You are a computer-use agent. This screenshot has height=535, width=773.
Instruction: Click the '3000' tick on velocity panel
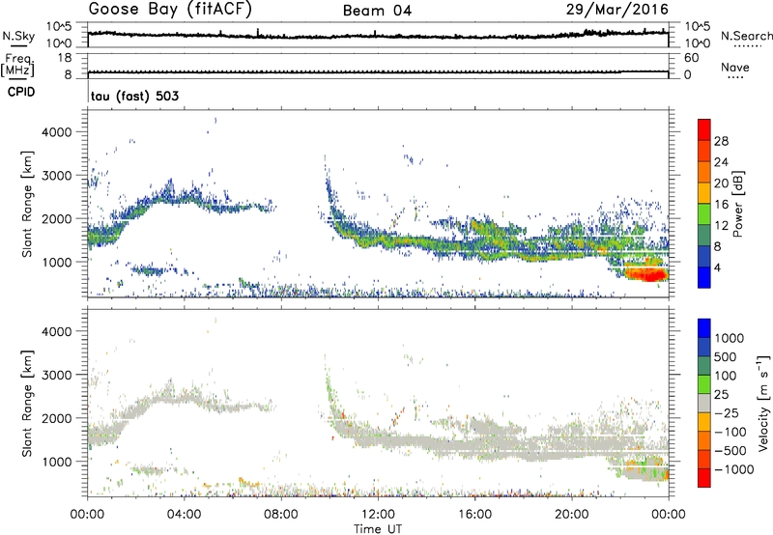coord(56,375)
